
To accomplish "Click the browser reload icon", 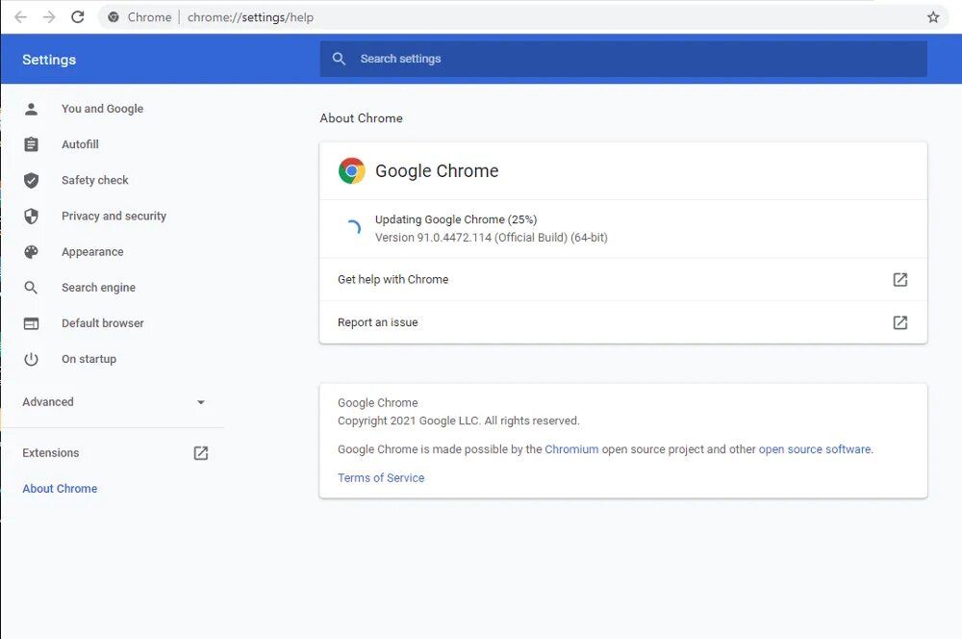I will click(x=78, y=17).
